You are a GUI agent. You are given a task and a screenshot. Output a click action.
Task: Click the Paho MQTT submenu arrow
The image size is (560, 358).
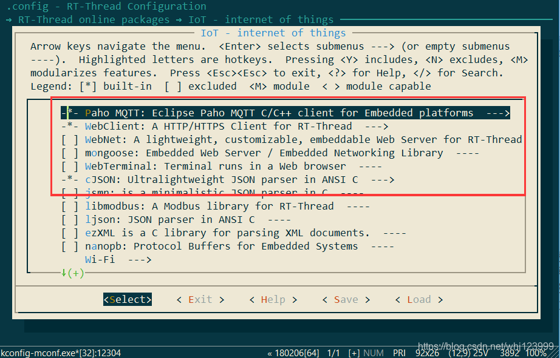coord(498,113)
